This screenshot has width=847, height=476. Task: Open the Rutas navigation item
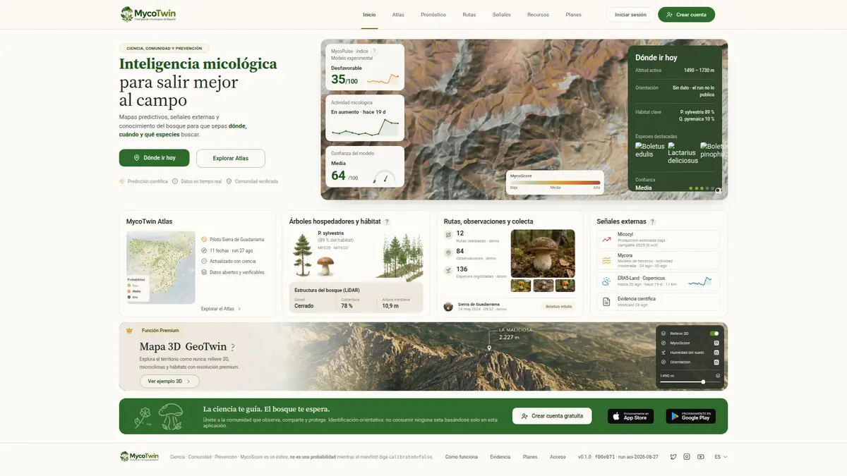[x=469, y=15]
